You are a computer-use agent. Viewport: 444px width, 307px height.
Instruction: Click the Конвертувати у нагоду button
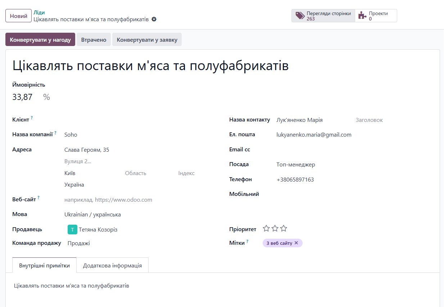point(40,39)
